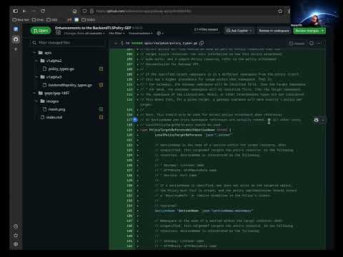
Task: Open the history clock icon in sidebar
Action: (x=16, y=226)
